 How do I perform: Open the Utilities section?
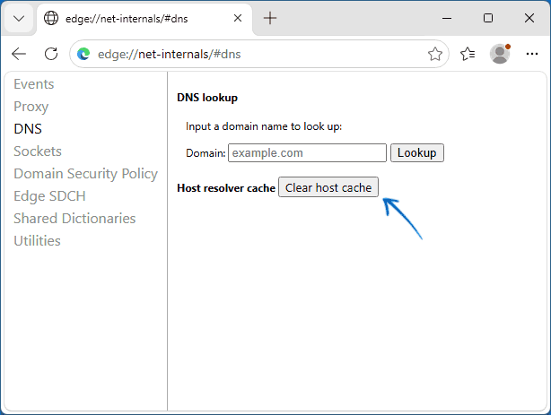(x=37, y=241)
